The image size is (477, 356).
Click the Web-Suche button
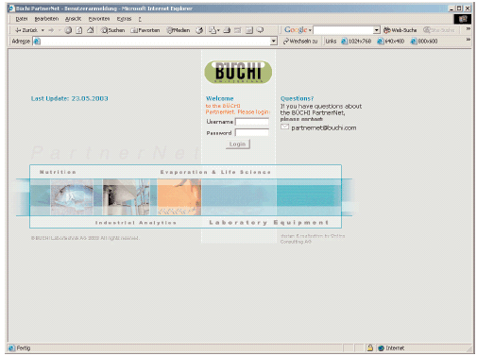[x=400, y=30]
